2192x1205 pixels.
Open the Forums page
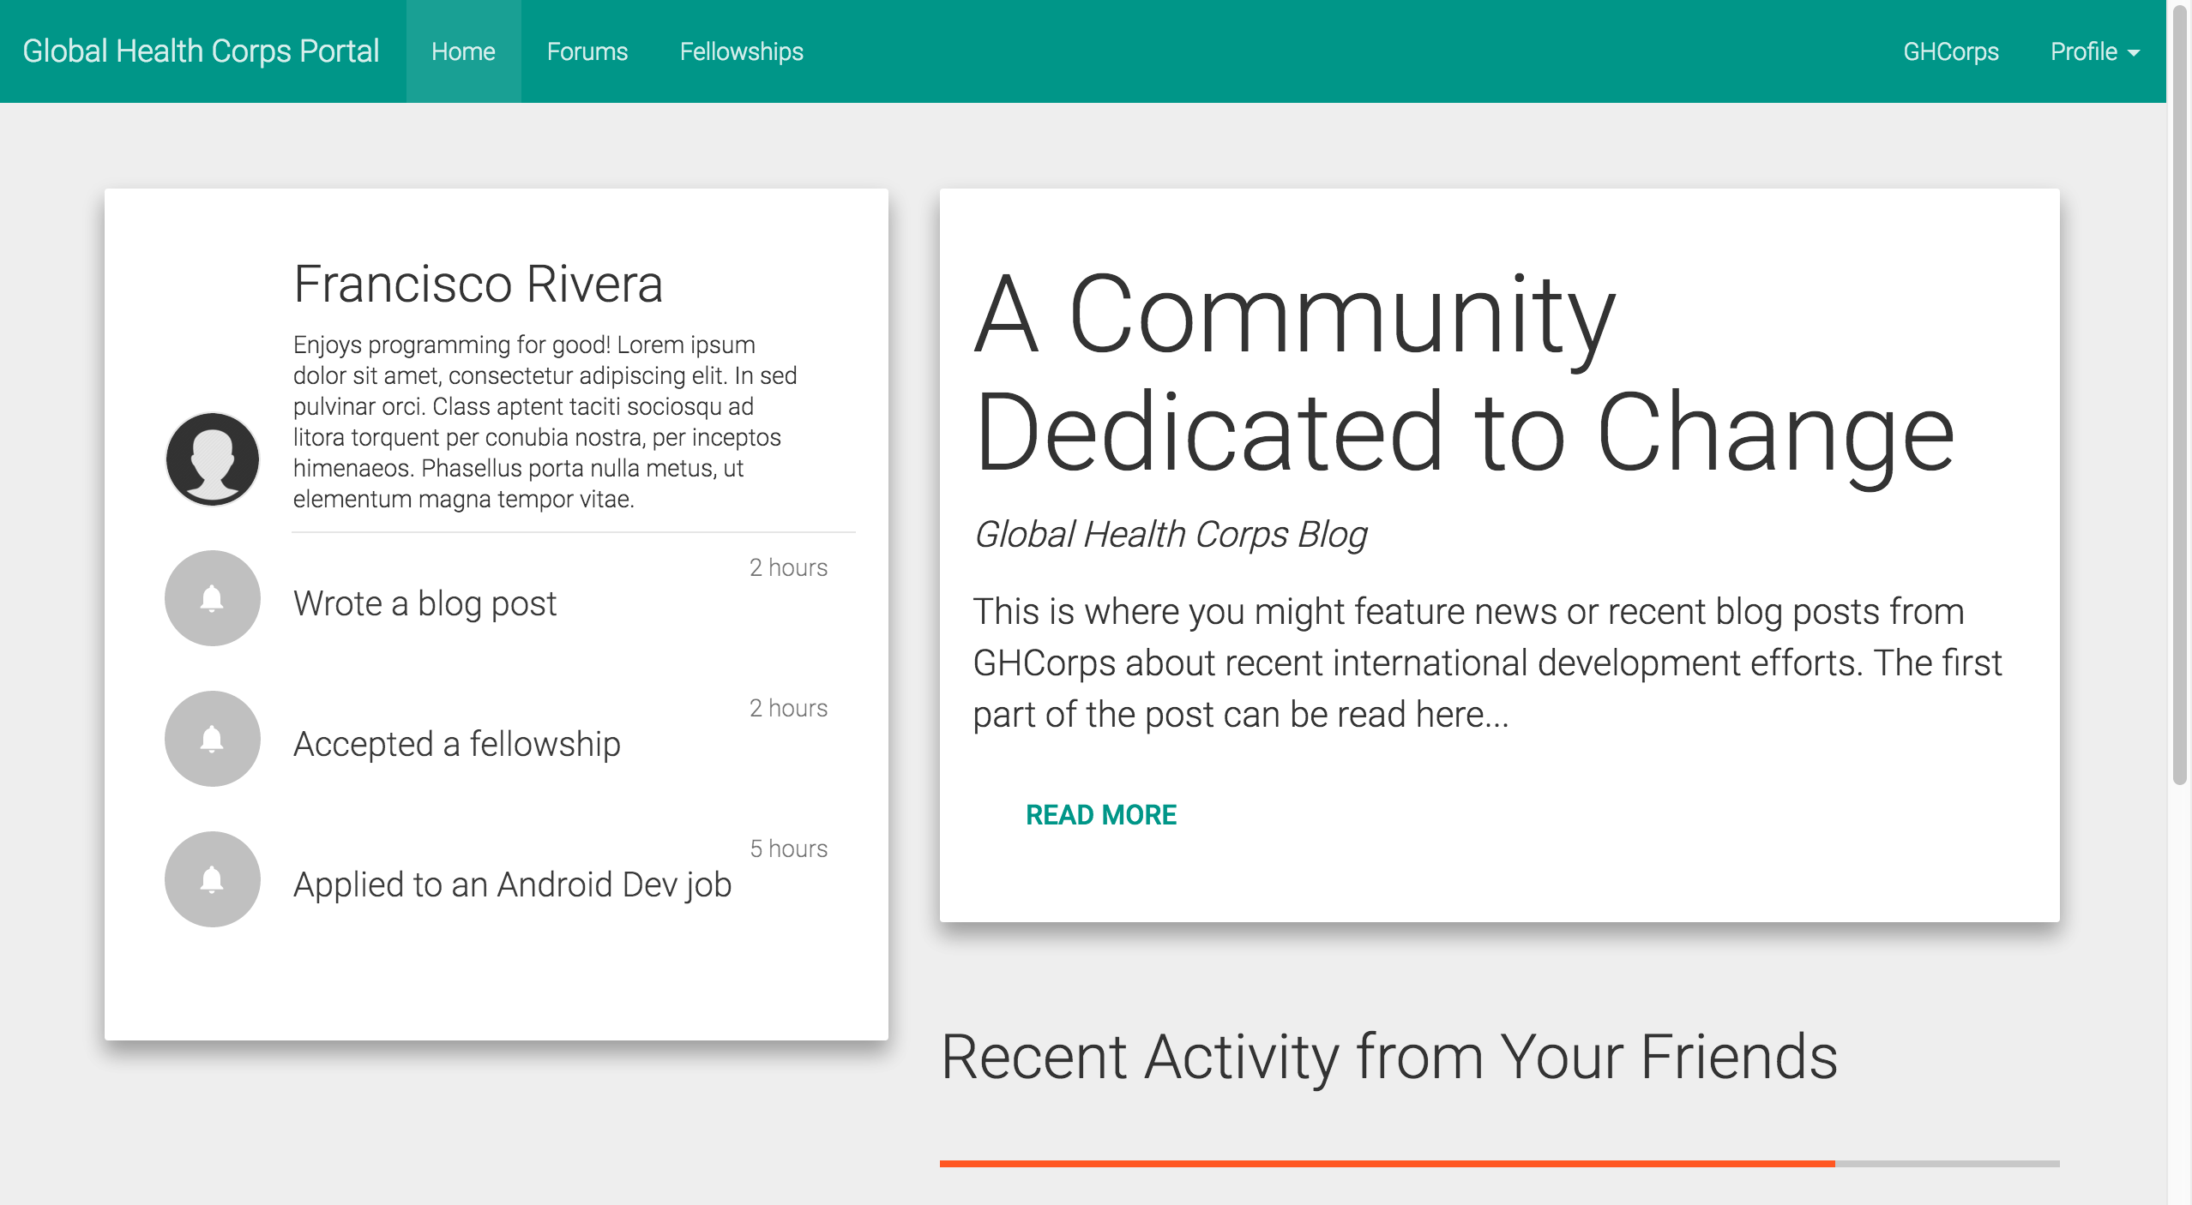587,51
